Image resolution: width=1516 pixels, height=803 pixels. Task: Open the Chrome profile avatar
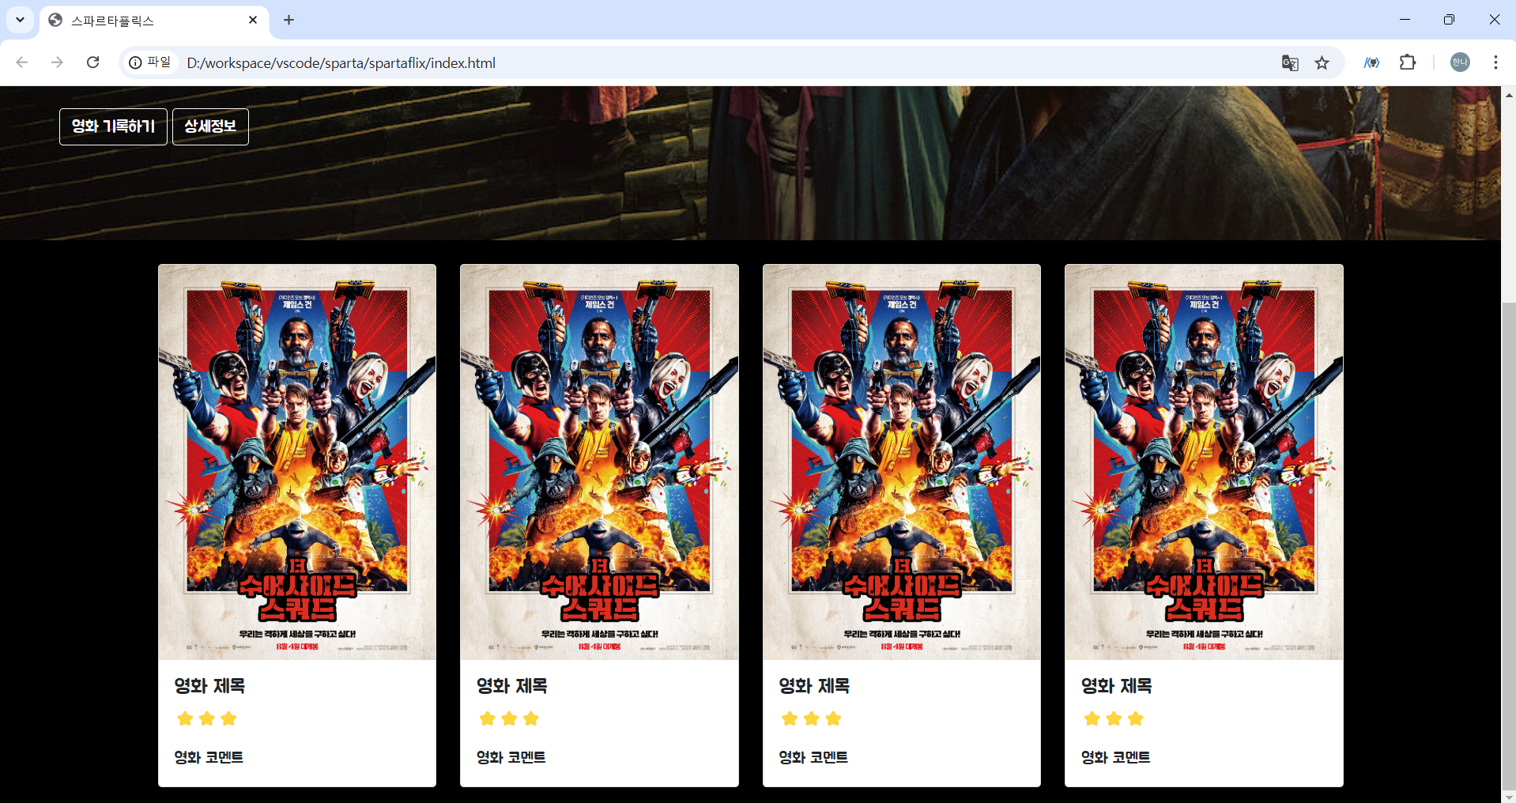pos(1460,62)
